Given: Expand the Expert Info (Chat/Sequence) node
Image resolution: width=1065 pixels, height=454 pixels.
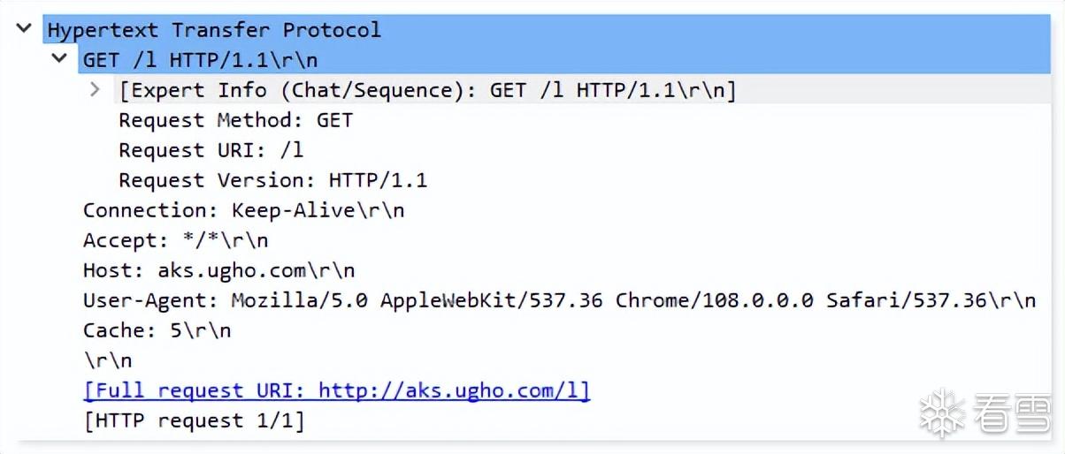Looking at the screenshot, I should coord(96,89).
